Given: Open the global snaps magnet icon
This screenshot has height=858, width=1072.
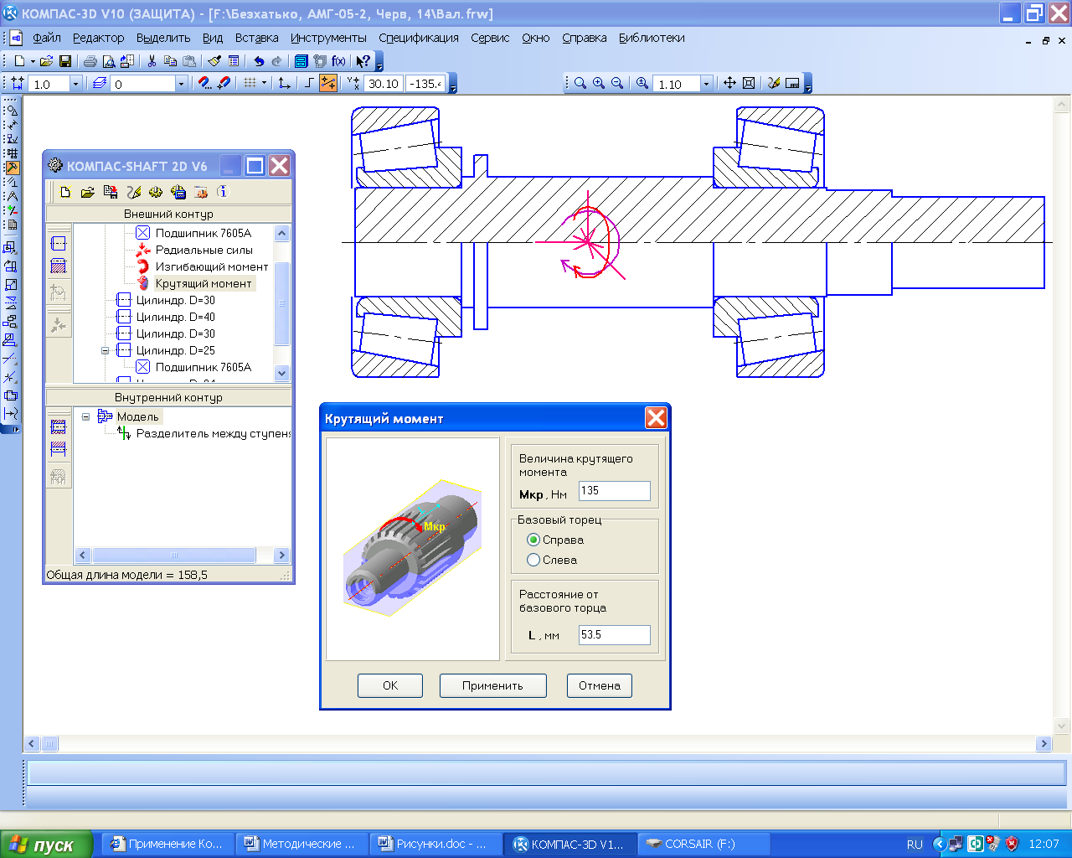Looking at the screenshot, I should tap(204, 83).
